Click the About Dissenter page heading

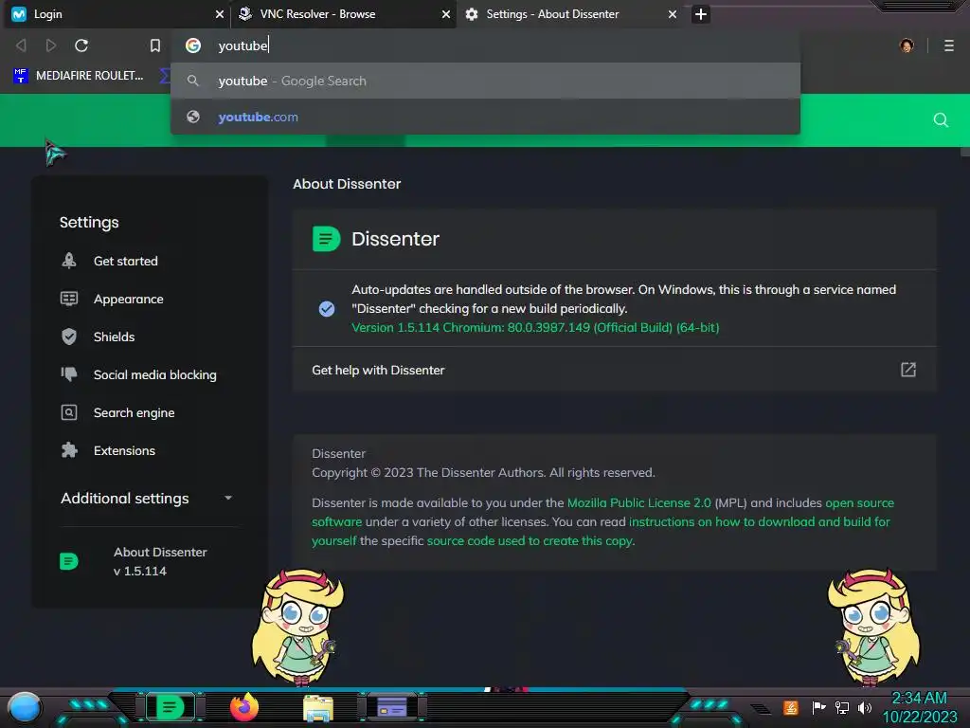347,184
